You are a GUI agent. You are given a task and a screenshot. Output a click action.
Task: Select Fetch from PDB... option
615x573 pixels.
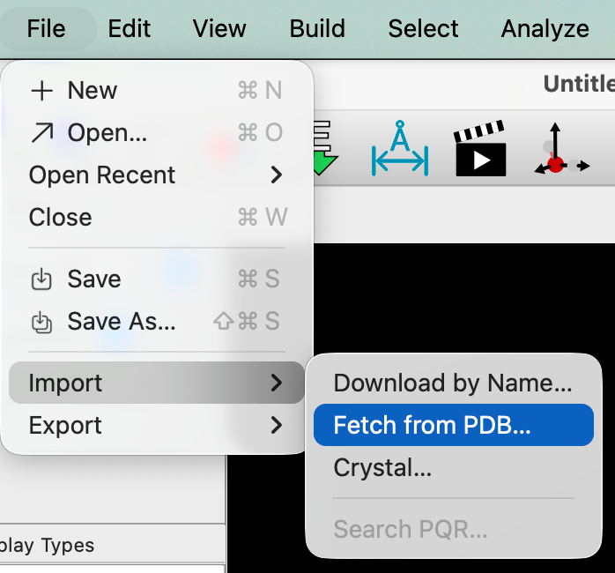(432, 425)
